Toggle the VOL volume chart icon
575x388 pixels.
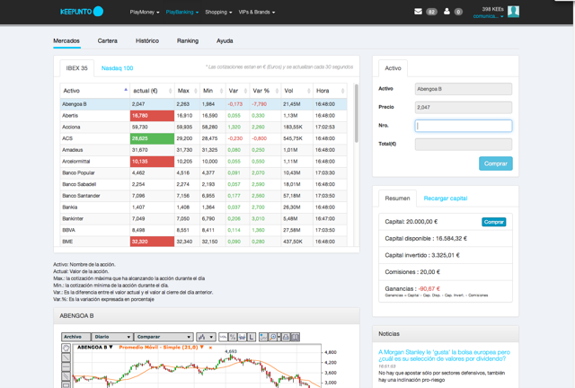tap(223, 337)
